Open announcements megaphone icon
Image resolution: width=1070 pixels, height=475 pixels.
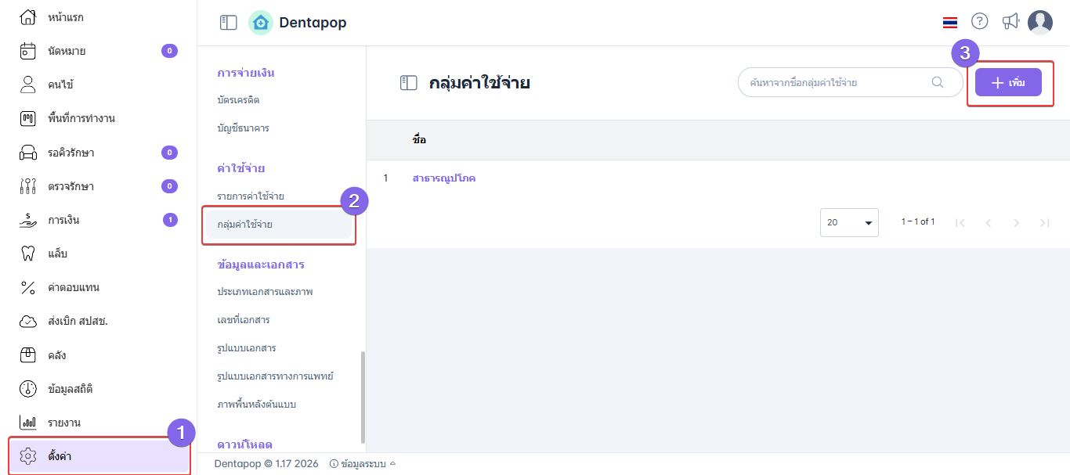point(1010,21)
